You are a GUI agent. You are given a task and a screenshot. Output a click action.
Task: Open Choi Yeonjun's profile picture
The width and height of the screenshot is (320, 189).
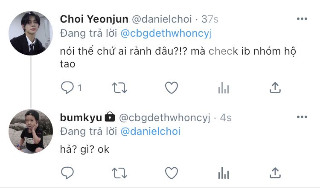tap(31, 33)
